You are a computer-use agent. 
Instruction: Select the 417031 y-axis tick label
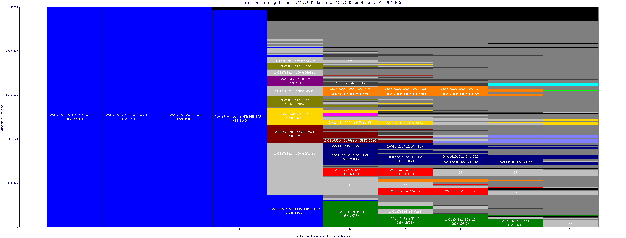[13, 7]
